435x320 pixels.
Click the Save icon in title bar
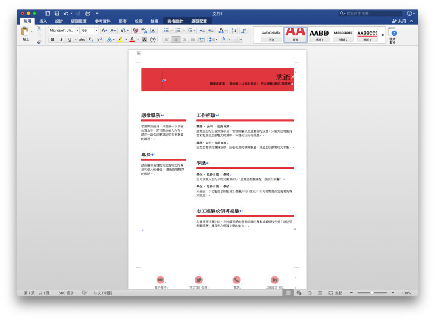[x=57, y=13]
